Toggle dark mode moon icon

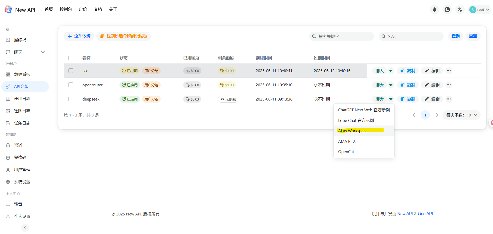(x=447, y=10)
